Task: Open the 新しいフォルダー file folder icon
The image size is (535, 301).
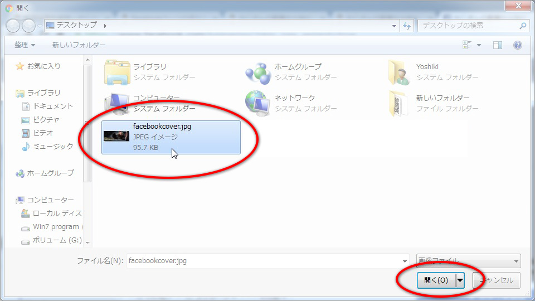Action: point(400,103)
